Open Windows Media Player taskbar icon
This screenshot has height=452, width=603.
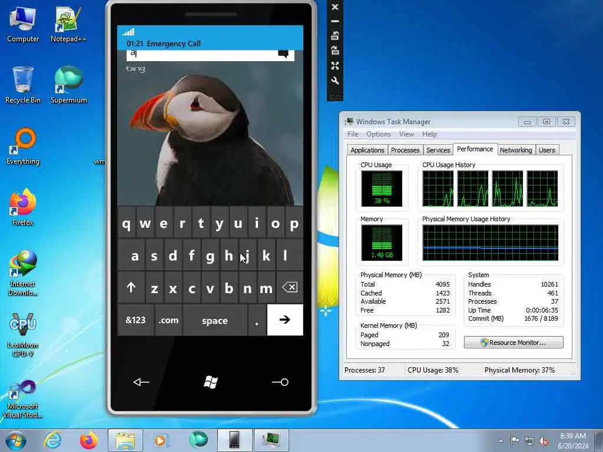point(161,440)
